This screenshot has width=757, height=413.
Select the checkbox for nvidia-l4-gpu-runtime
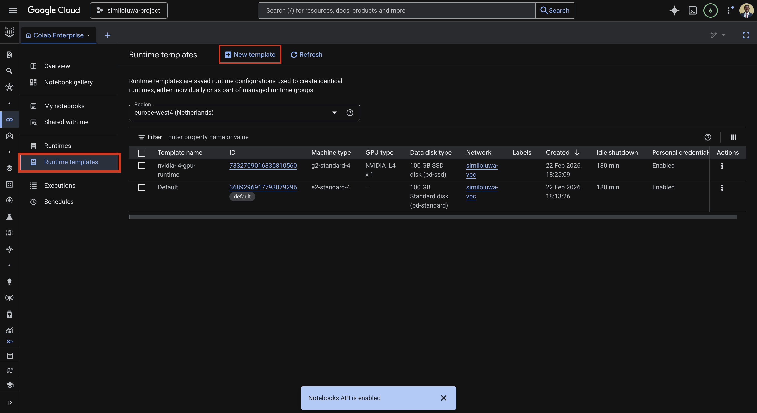tap(141, 166)
